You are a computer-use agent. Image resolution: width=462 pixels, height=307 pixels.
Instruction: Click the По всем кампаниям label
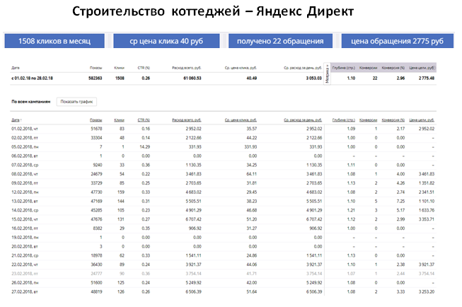31,102
